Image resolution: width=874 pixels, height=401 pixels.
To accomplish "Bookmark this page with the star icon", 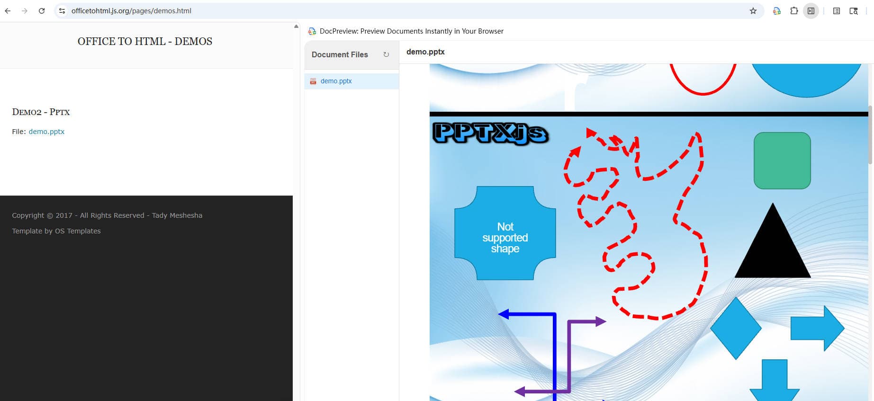I will click(x=753, y=11).
